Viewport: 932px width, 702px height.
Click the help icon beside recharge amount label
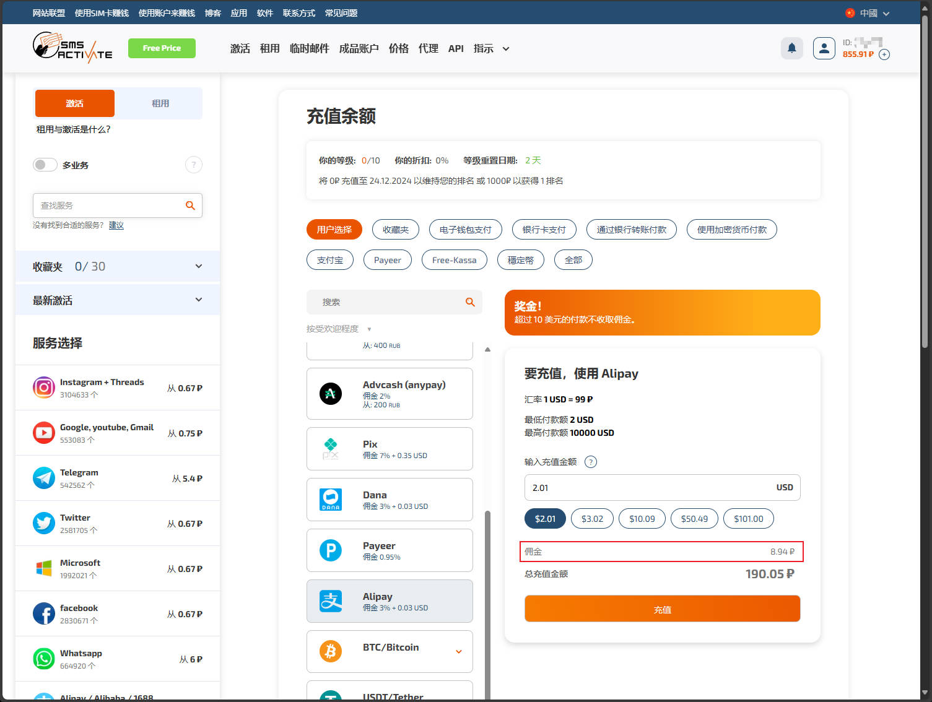click(591, 462)
